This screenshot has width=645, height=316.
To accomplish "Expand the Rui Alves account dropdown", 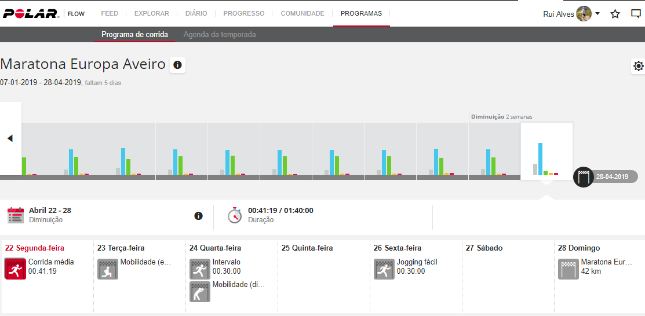I will click(597, 13).
